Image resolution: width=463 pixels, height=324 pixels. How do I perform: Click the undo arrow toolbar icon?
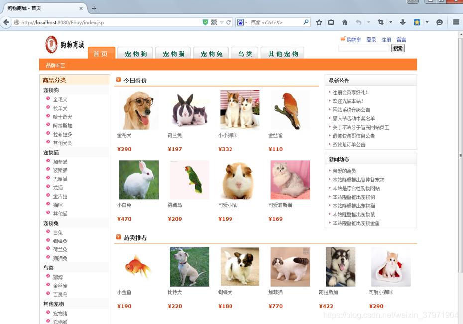358,22
